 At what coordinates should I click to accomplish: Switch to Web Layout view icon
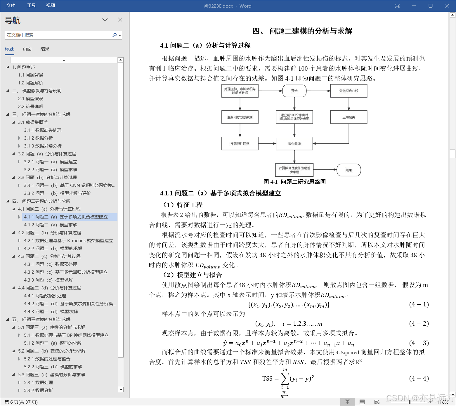coord(377,402)
